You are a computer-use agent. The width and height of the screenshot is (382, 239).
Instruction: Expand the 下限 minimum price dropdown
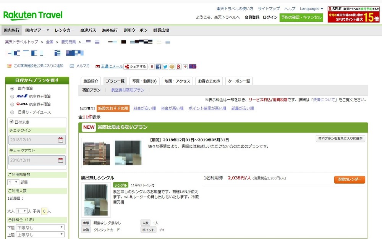(x=40, y=228)
